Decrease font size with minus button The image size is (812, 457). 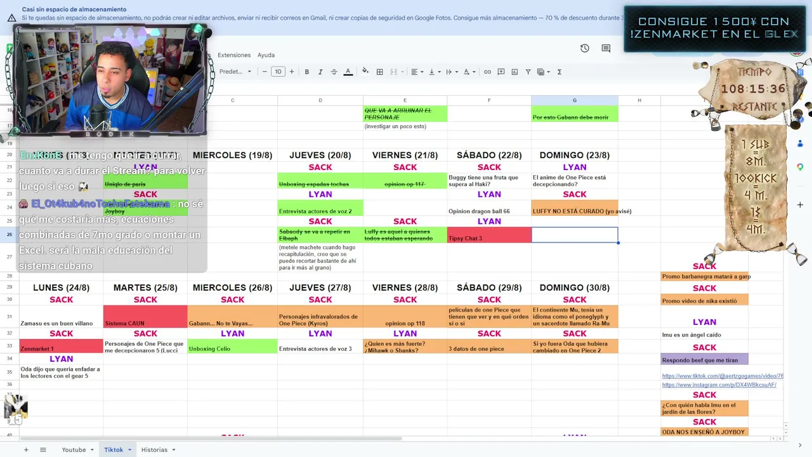(265, 72)
